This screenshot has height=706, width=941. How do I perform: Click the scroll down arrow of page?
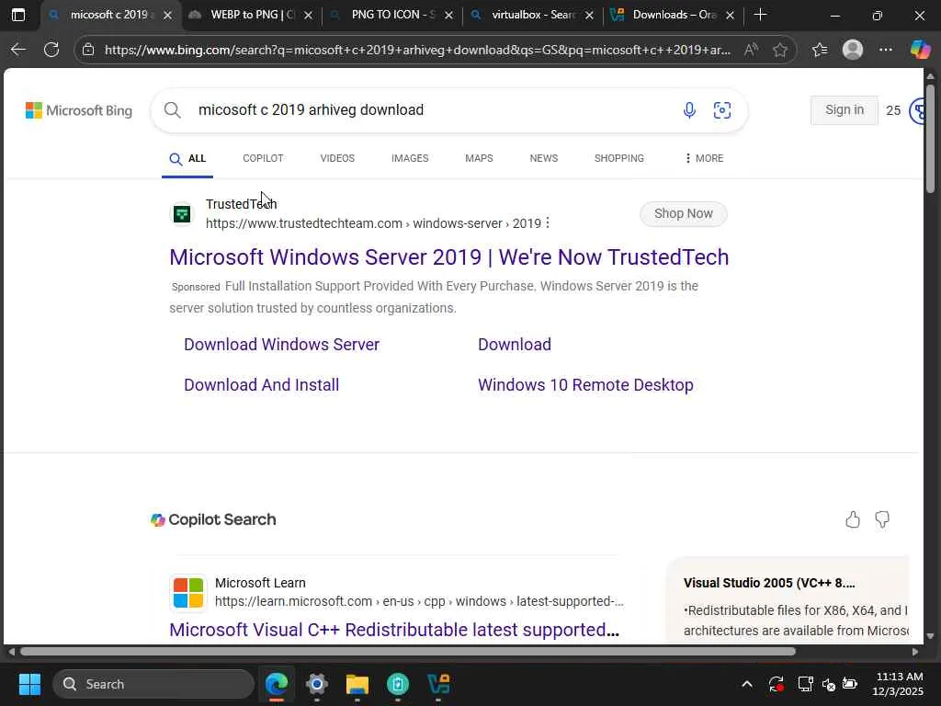point(930,636)
